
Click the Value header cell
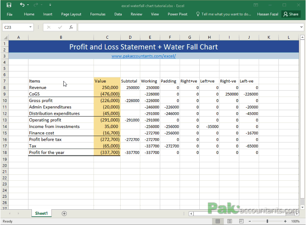coord(107,81)
